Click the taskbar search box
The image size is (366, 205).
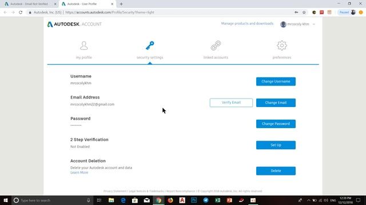[53, 200]
